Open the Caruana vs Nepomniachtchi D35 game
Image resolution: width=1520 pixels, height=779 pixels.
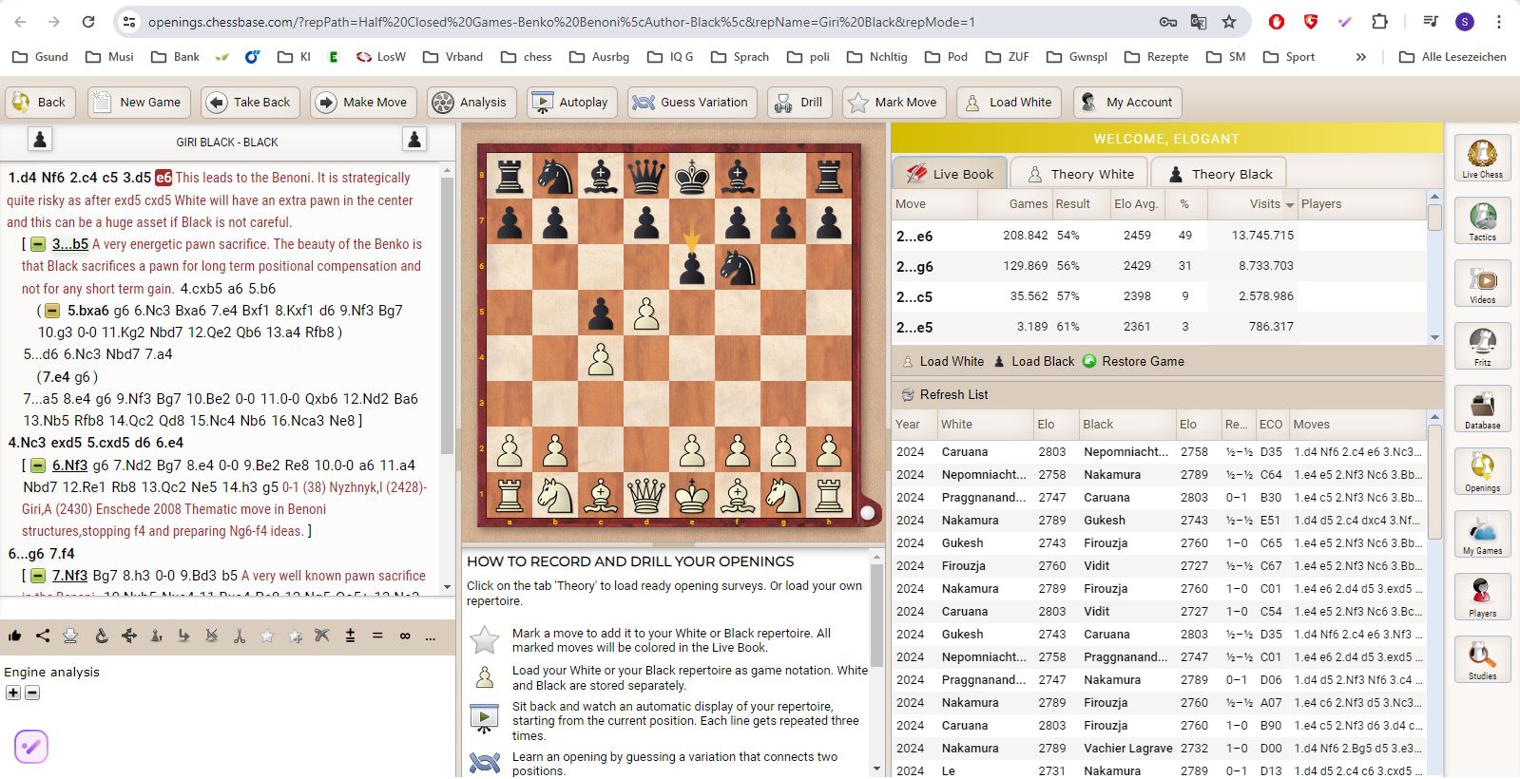(x=1159, y=452)
